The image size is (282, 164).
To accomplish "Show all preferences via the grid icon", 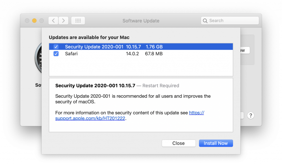I will (78, 21).
